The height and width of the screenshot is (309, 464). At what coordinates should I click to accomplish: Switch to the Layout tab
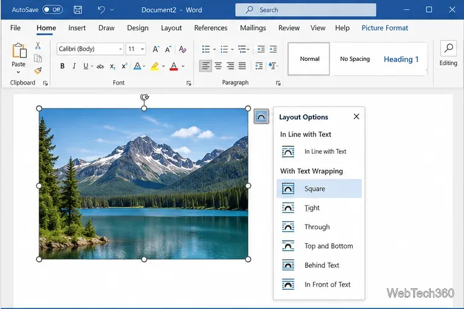(172, 28)
